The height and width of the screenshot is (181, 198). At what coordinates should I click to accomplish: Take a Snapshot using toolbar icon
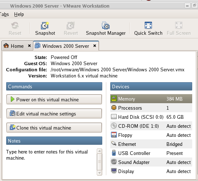[x=45, y=26]
